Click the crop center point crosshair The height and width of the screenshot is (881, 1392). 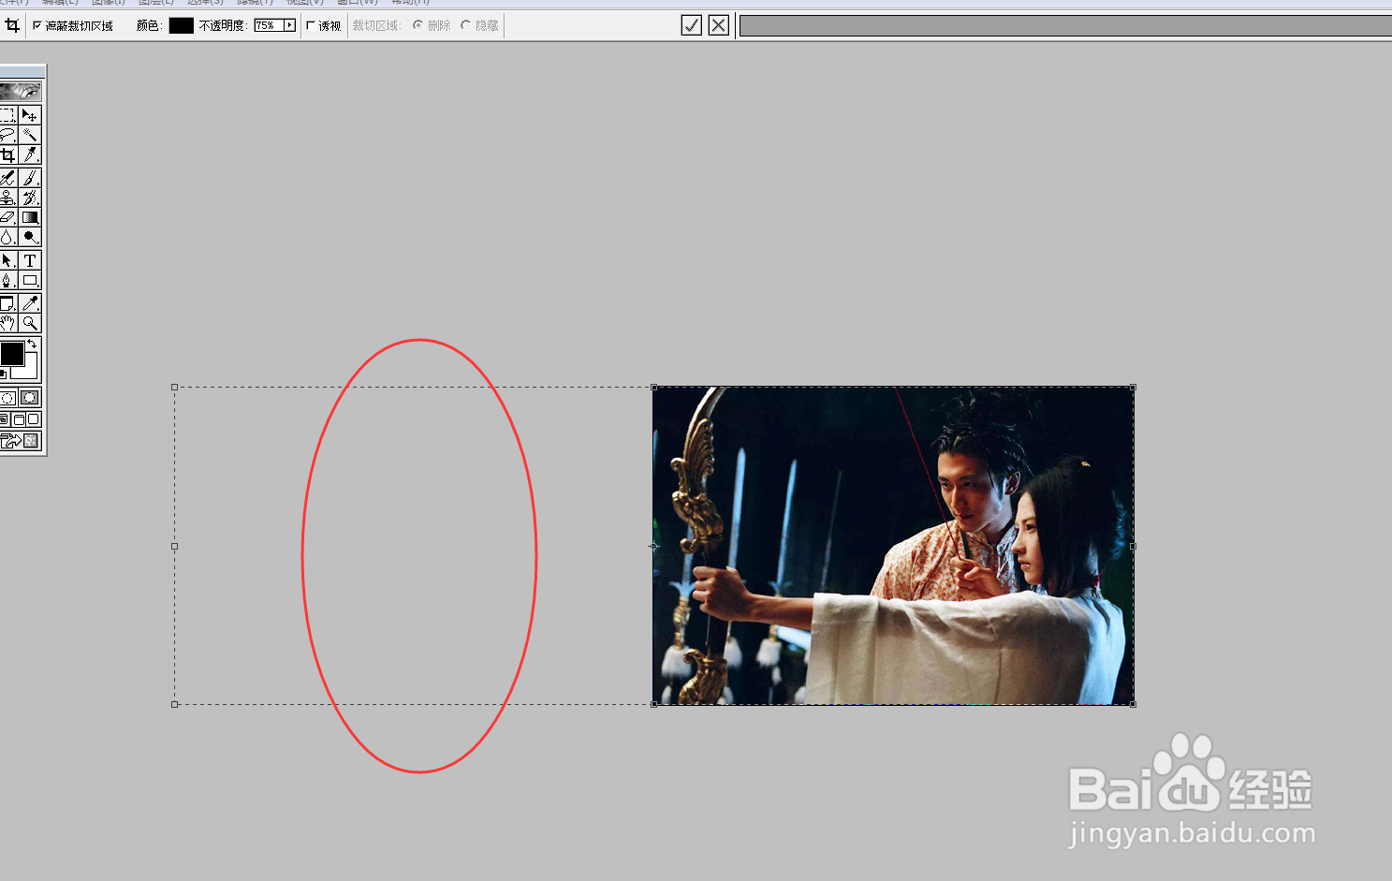(653, 546)
